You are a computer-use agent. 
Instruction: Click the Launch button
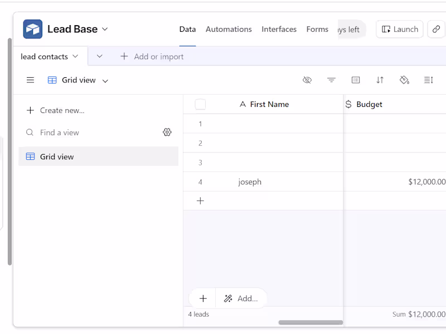coord(399,28)
